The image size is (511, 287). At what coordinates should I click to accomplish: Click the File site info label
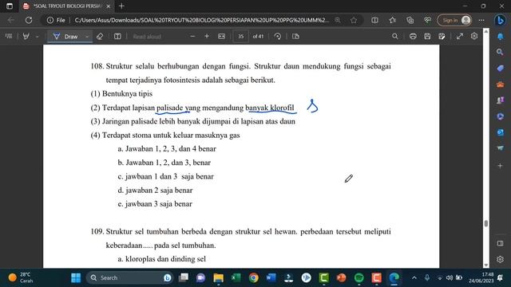[56, 20]
